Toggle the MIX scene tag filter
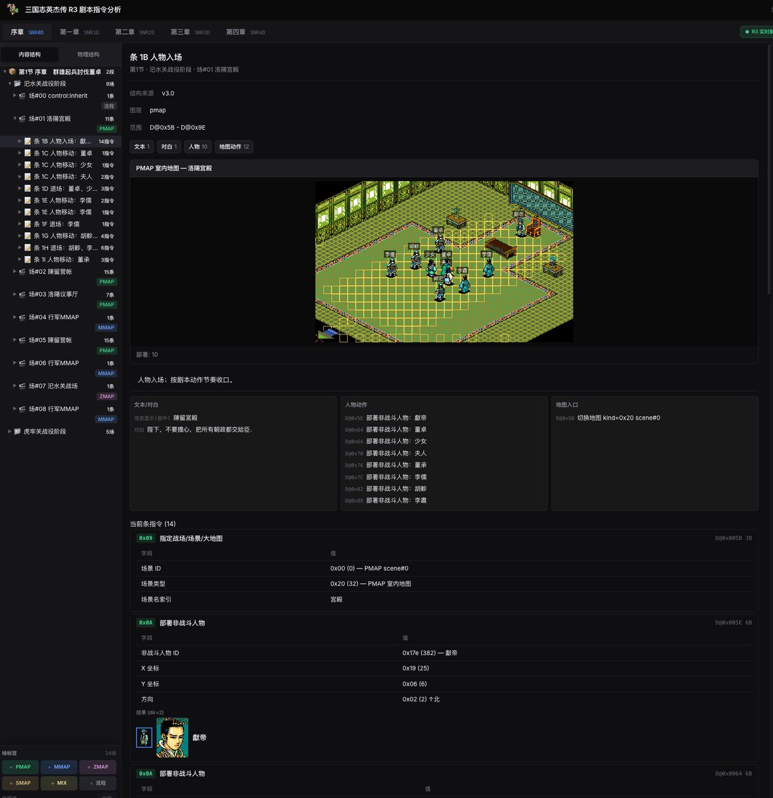This screenshot has height=798, width=773. click(x=59, y=783)
